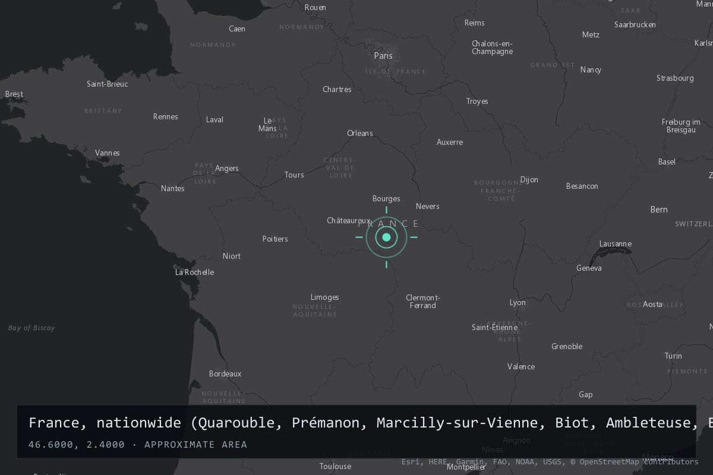Click the Reims city label
713x475 pixels.
coord(474,23)
